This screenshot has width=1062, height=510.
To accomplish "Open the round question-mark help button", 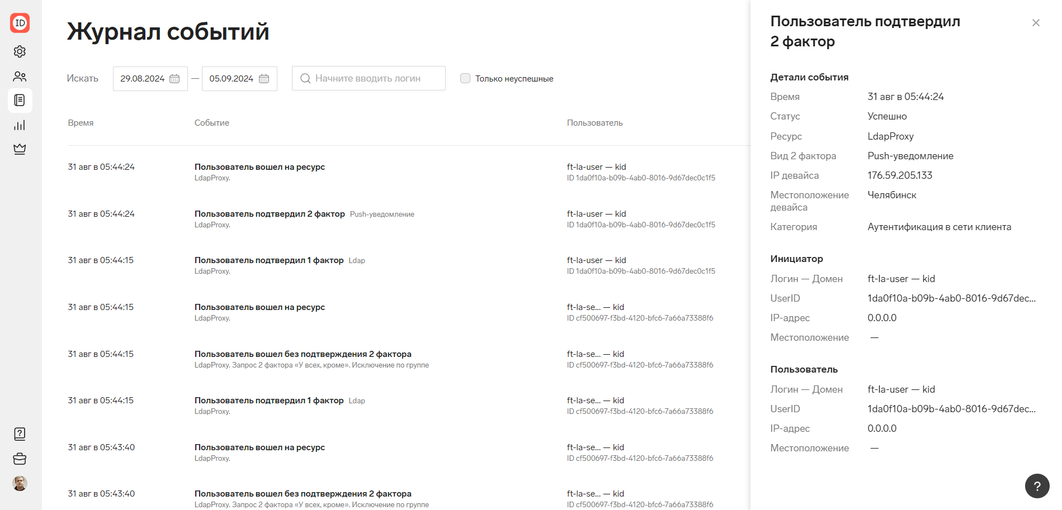I will tap(1037, 486).
